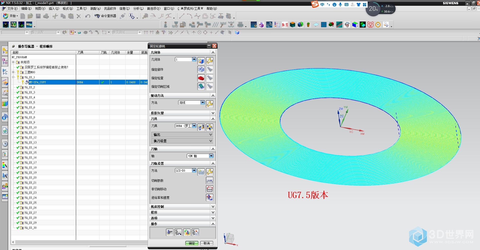Click the status checkmark of 没跟罗工系统学编程者禁止使用 row
Screen dimensions: 480x250
(18, 67)
